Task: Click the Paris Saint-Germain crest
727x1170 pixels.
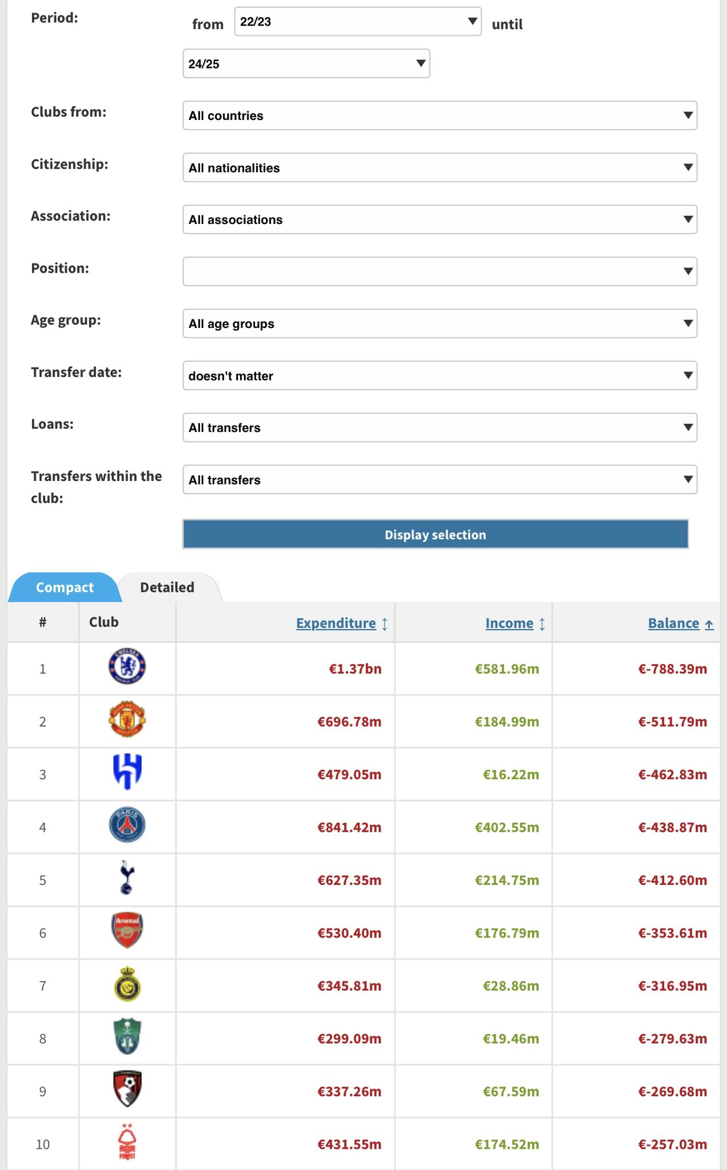Action: click(127, 825)
